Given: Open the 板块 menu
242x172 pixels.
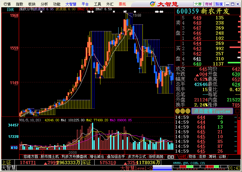Looking at the screenshot, I should pos(32,4).
